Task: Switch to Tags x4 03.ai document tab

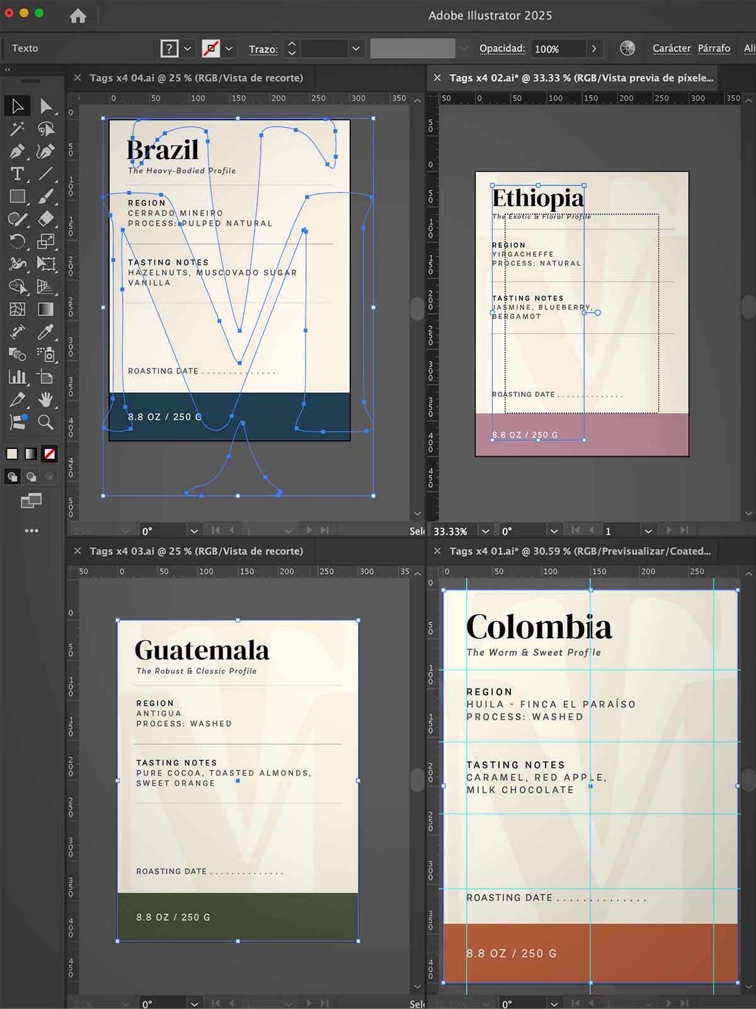Action: click(x=196, y=551)
